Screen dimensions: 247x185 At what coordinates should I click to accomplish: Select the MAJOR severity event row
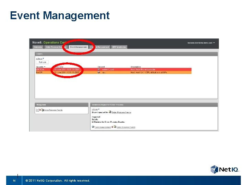click(114, 72)
